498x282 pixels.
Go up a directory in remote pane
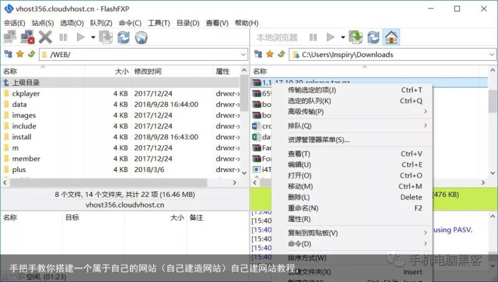32,54
